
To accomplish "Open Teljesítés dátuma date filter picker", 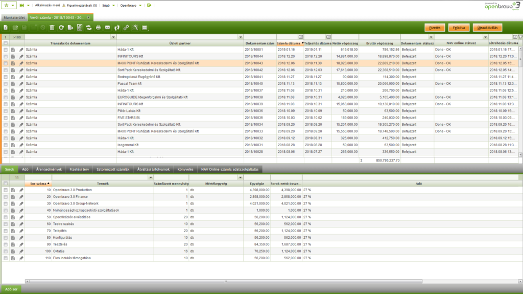I will point(328,37).
